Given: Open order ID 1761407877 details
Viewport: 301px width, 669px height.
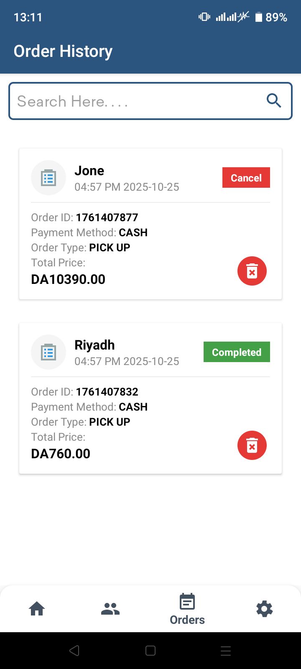Looking at the screenshot, I should 107,217.
